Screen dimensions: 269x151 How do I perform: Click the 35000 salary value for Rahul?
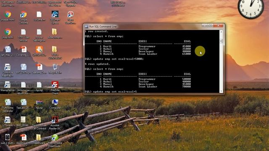pyautogui.click(x=186, y=49)
